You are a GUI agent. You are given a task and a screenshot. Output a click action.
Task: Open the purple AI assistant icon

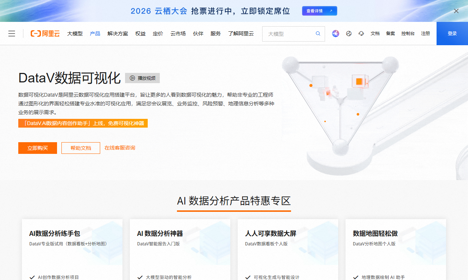[336, 34]
